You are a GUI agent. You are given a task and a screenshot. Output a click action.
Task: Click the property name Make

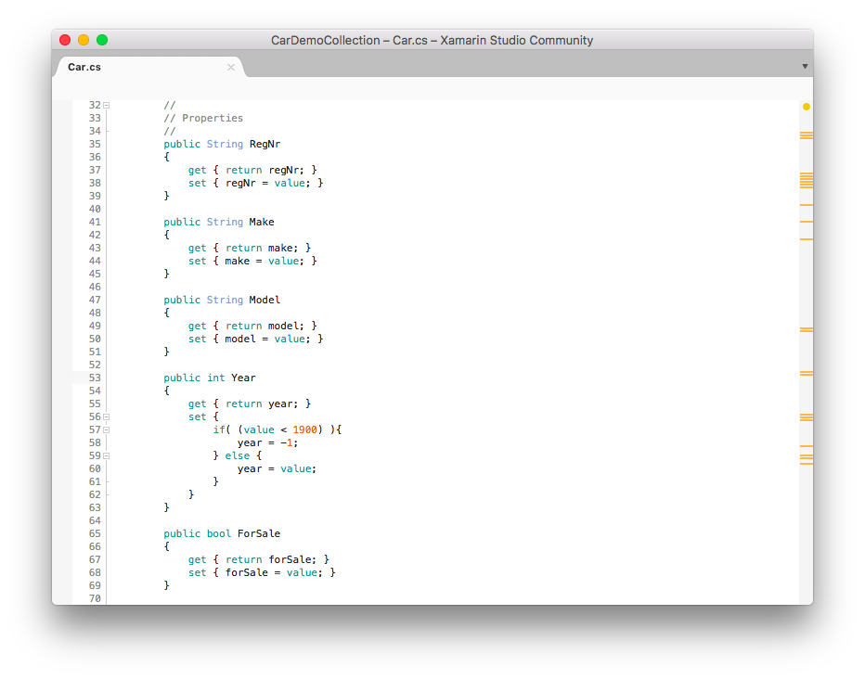pos(262,222)
